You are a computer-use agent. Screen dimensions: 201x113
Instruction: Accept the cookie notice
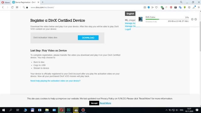(94, 103)
